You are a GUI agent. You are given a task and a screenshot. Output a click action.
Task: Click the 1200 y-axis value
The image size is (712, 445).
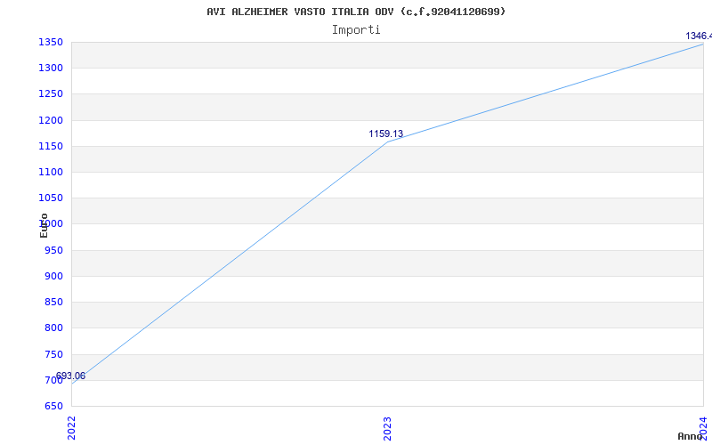click(x=51, y=120)
